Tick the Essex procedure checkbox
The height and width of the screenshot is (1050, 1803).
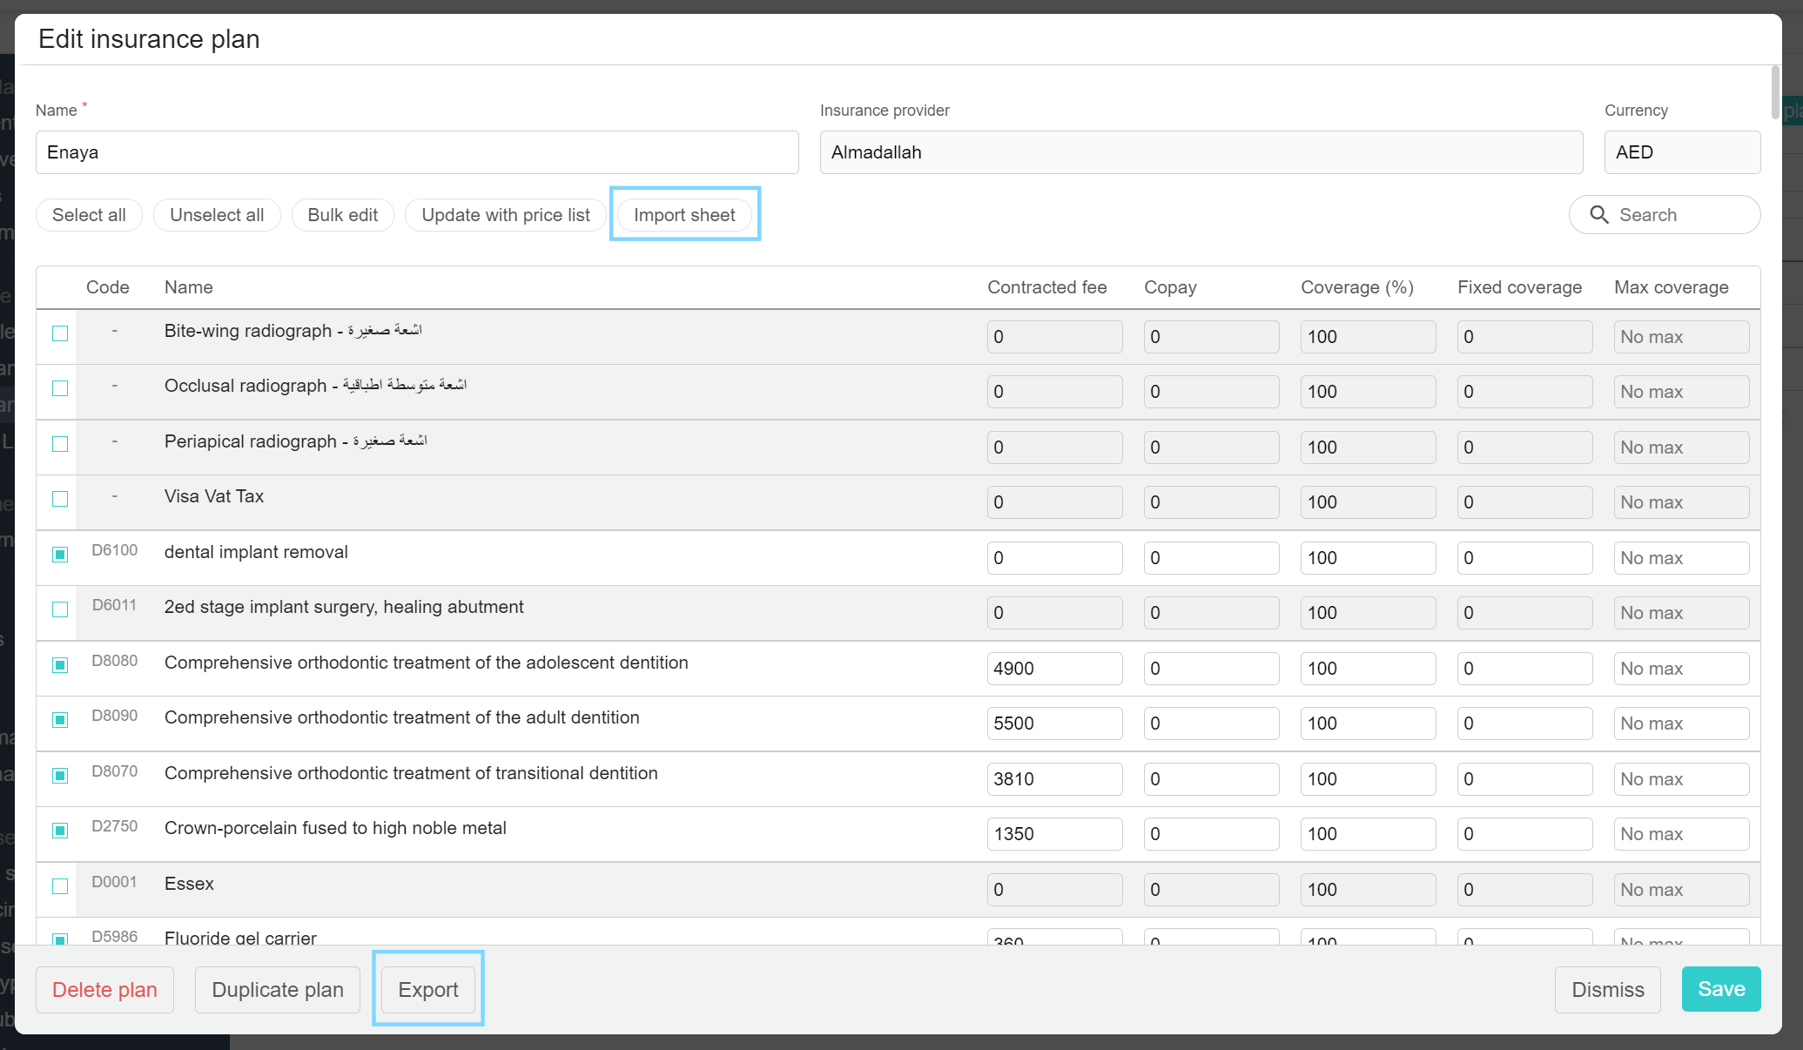tap(60, 886)
